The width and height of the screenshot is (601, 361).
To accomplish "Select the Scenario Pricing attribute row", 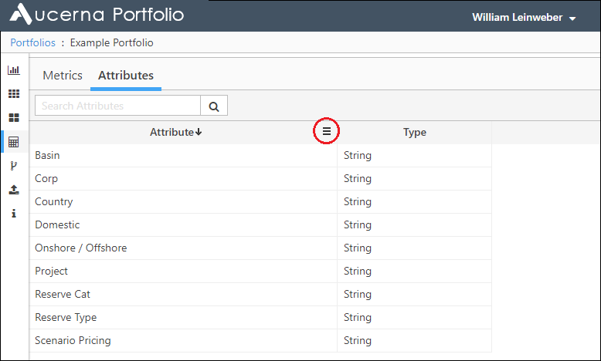I will (260, 341).
